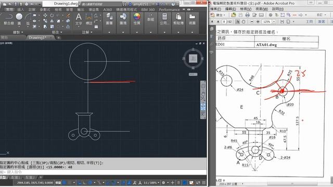Switch to Layout1 tab at bottom
This screenshot has height=187, width=333.
tap(16, 177)
